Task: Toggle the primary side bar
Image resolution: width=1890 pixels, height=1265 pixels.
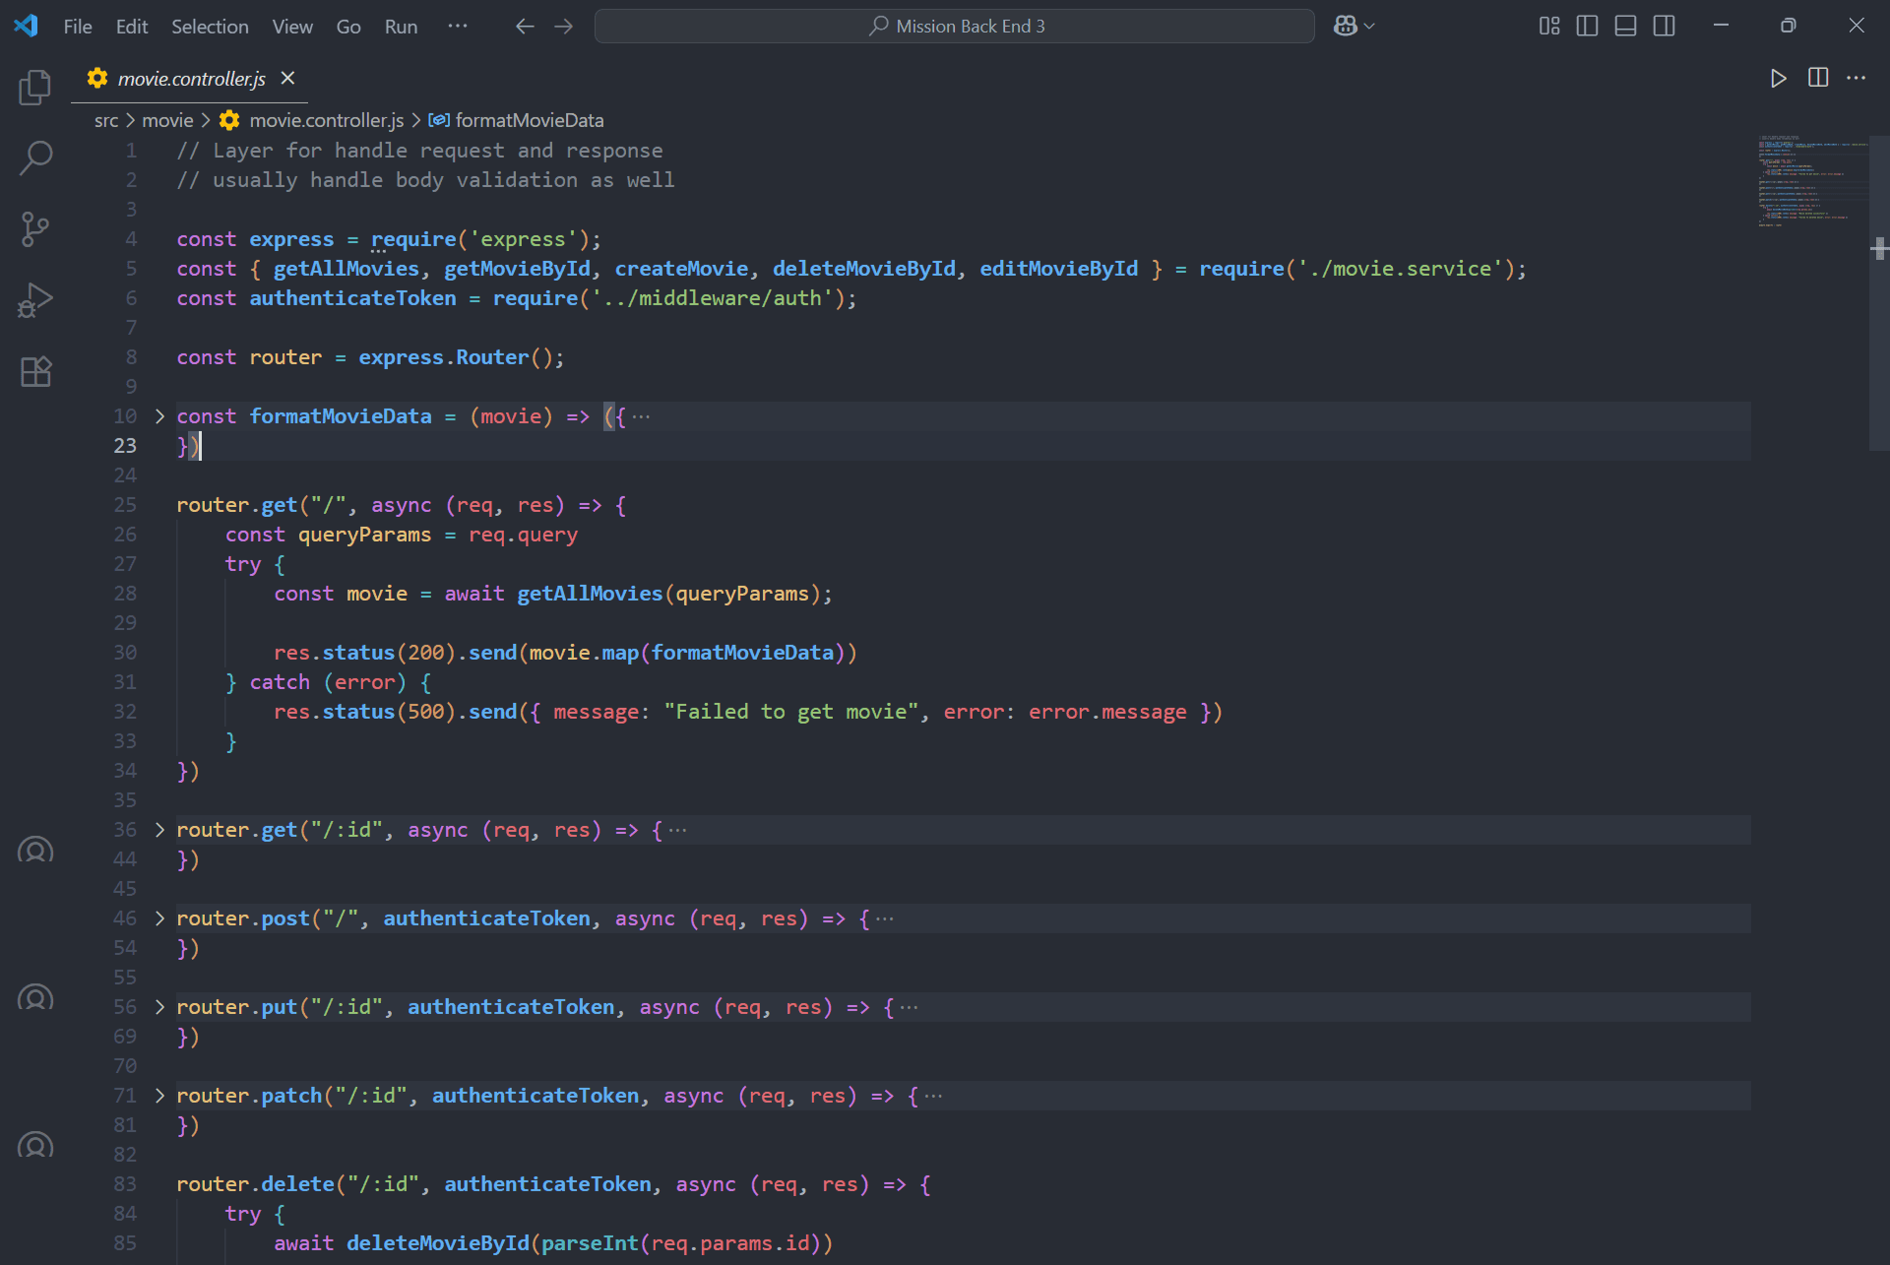Action: pyautogui.click(x=1588, y=27)
